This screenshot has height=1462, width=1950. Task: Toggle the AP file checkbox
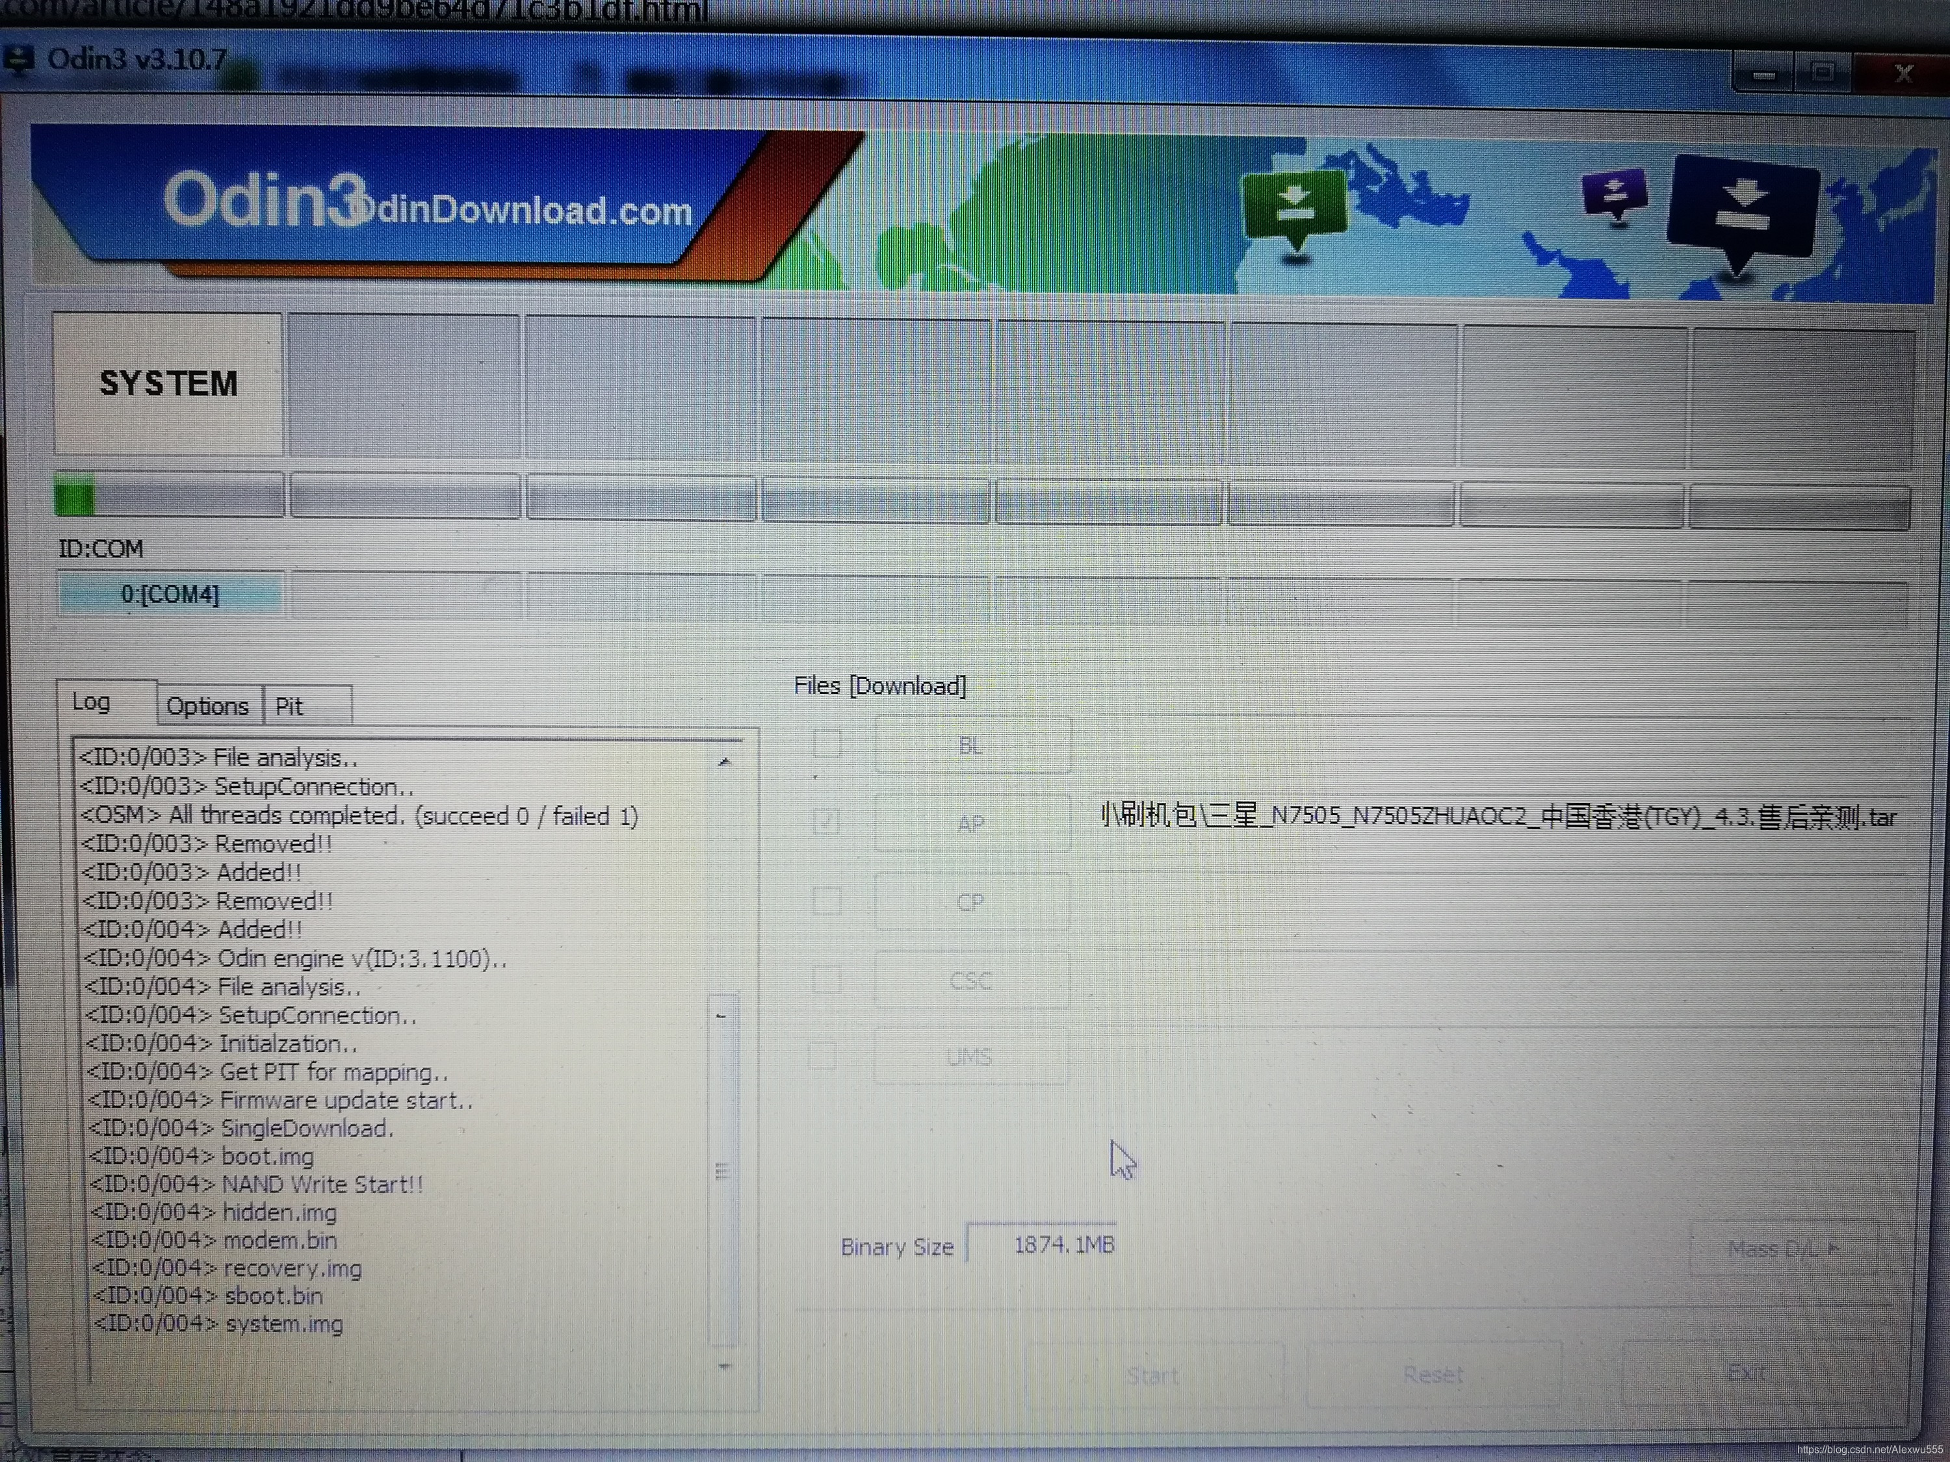pos(827,822)
